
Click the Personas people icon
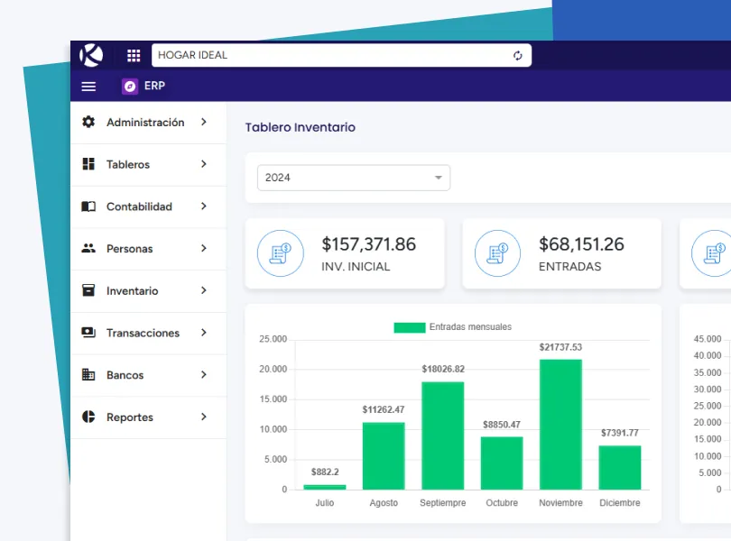88,248
